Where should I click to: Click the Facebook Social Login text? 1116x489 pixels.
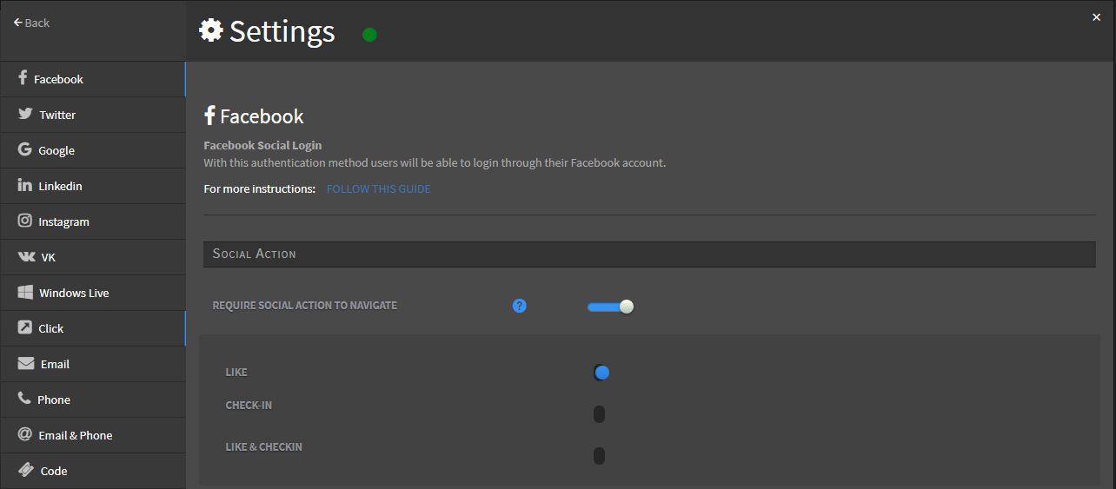click(262, 145)
